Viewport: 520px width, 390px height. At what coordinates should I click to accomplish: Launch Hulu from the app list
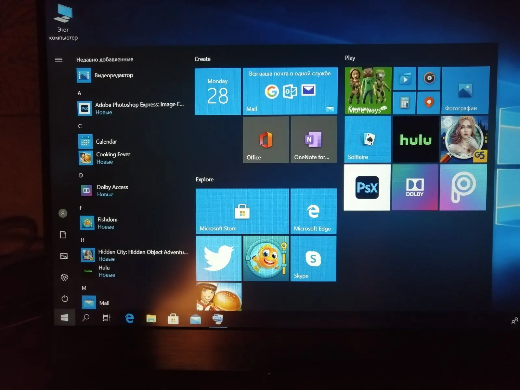coord(135,271)
